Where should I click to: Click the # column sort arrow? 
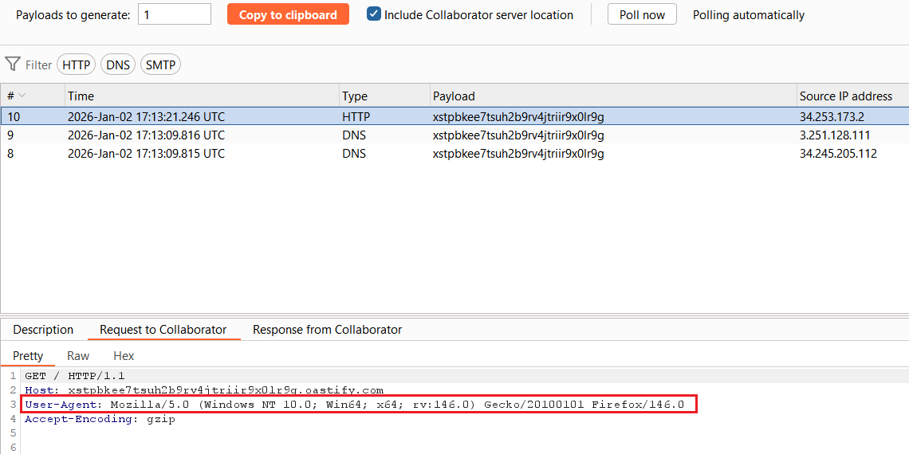(x=22, y=96)
